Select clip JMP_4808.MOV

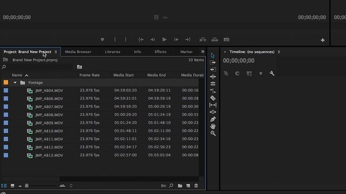pos(49,115)
